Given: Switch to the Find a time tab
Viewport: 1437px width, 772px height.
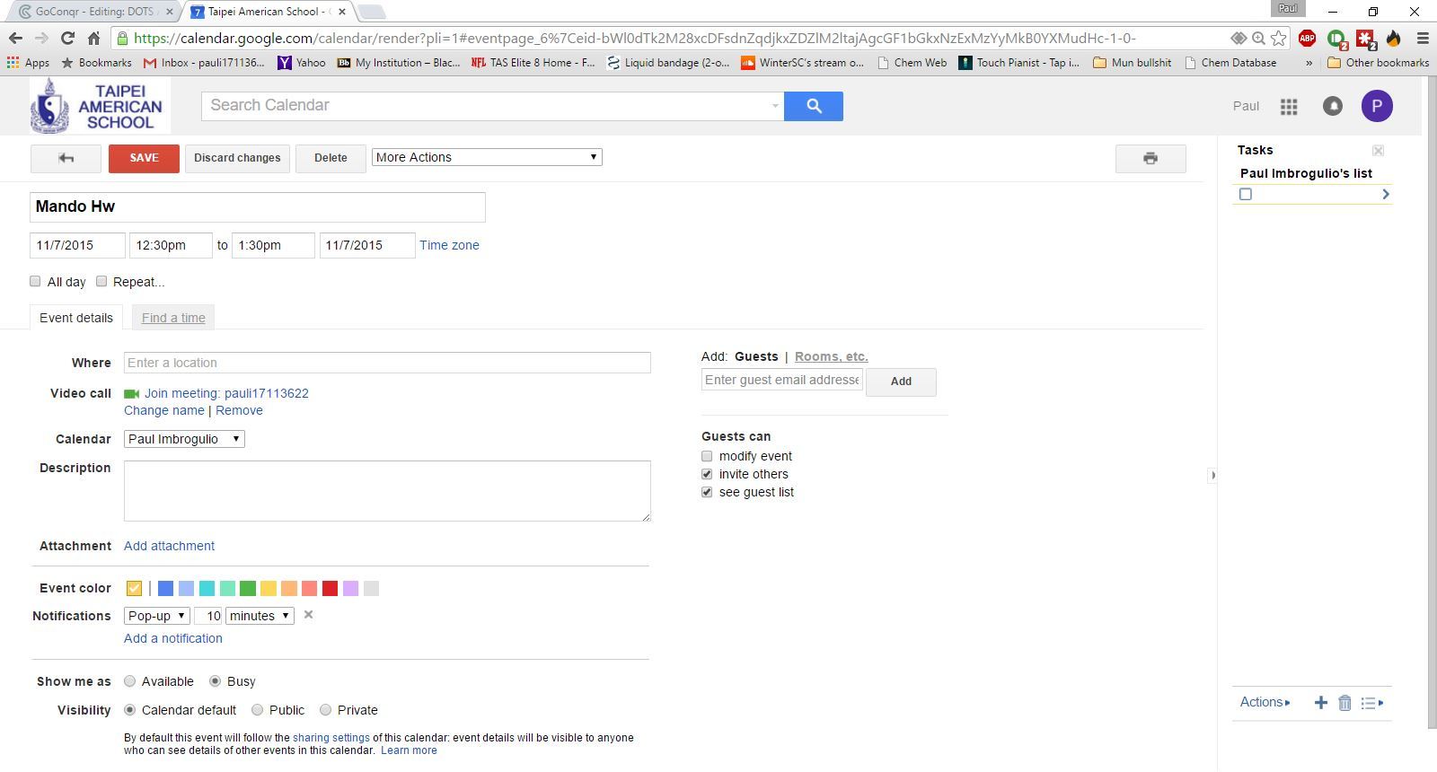Looking at the screenshot, I should pyautogui.click(x=173, y=318).
